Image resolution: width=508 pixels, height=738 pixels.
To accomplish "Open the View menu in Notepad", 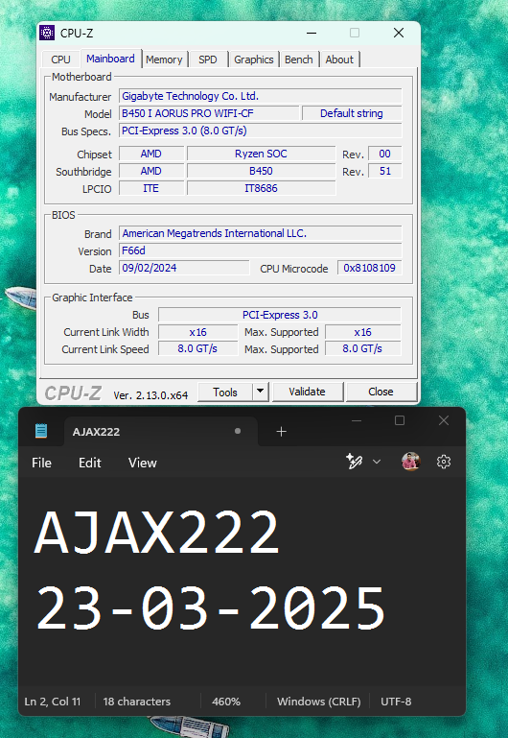I will (143, 463).
